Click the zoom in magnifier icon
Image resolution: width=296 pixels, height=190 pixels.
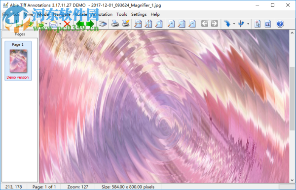(171, 24)
